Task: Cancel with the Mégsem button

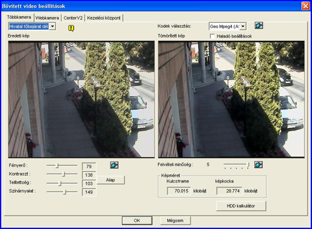Action: pyautogui.click(x=175, y=221)
